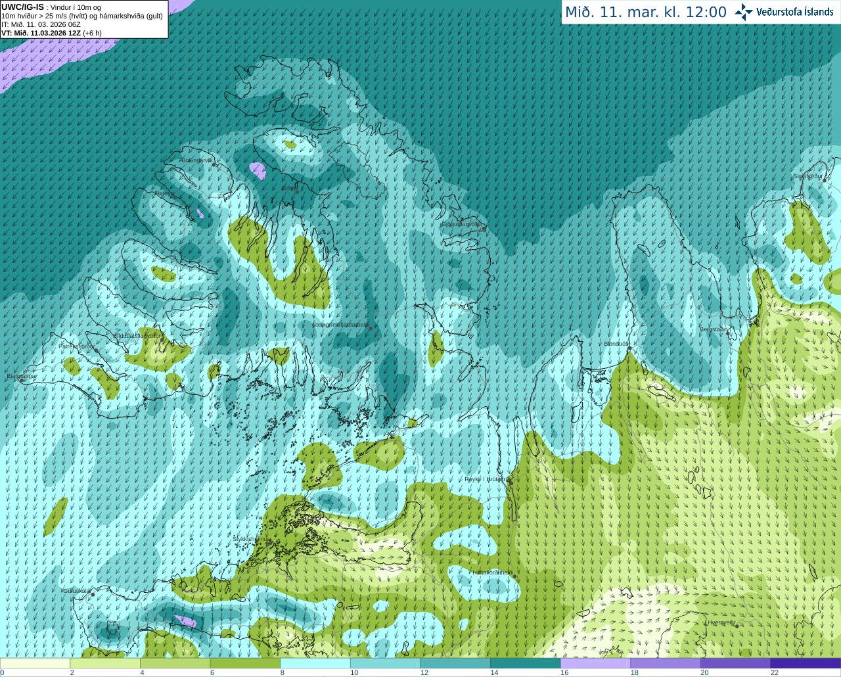Click the Æðey station label near Ísafjarðardjúp
The width and height of the screenshot is (841, 677).
[289, 187]
